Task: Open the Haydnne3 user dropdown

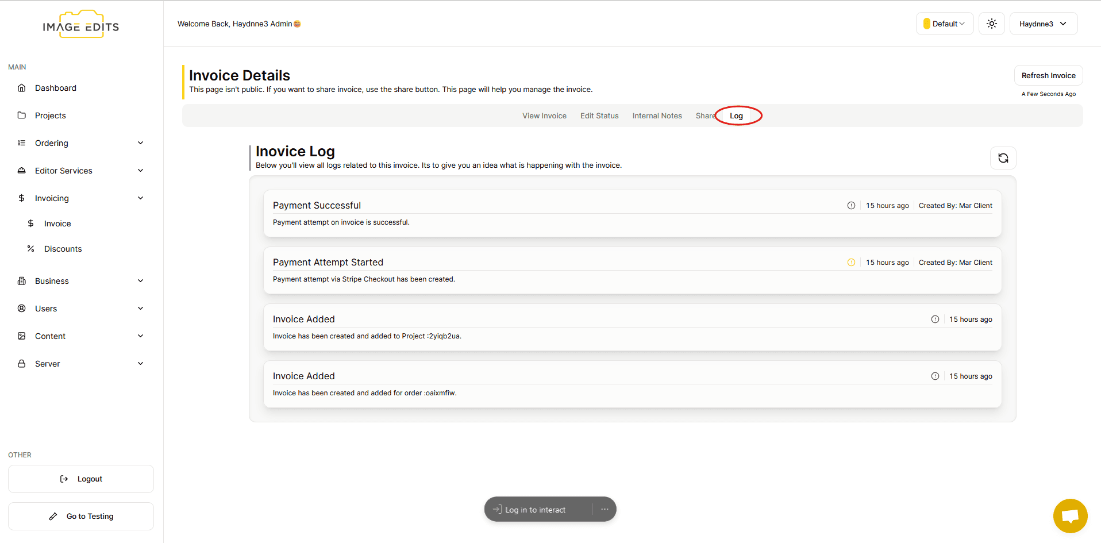Action: (x=1043, y=24)
